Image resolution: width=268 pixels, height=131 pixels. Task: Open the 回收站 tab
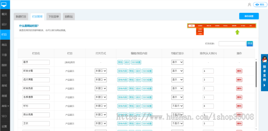coord(69,17)
